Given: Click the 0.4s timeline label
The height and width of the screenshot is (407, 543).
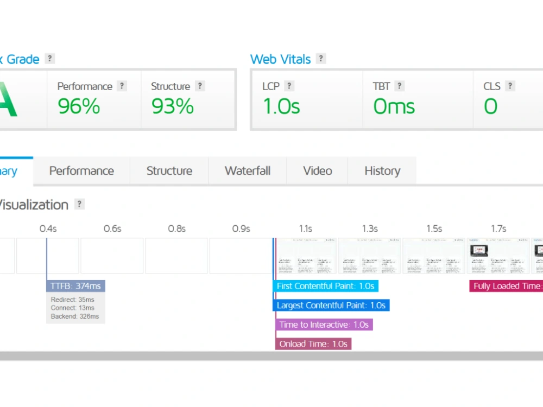Looking at the screenshot, I should (x=48, y=229).
